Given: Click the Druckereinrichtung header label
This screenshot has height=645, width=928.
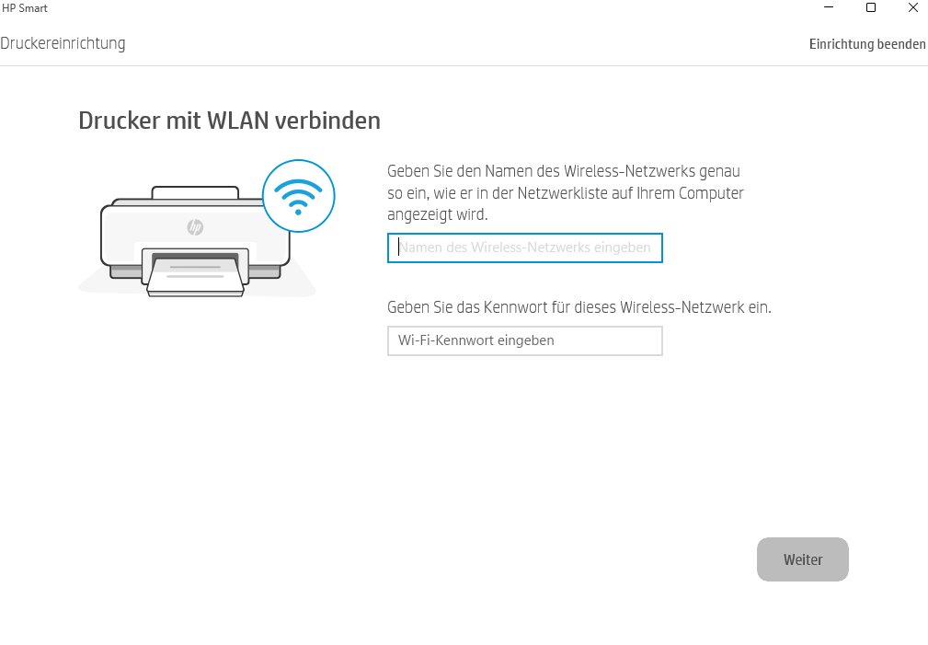Looking at the screenshot, I should click(x=63, y=43).
